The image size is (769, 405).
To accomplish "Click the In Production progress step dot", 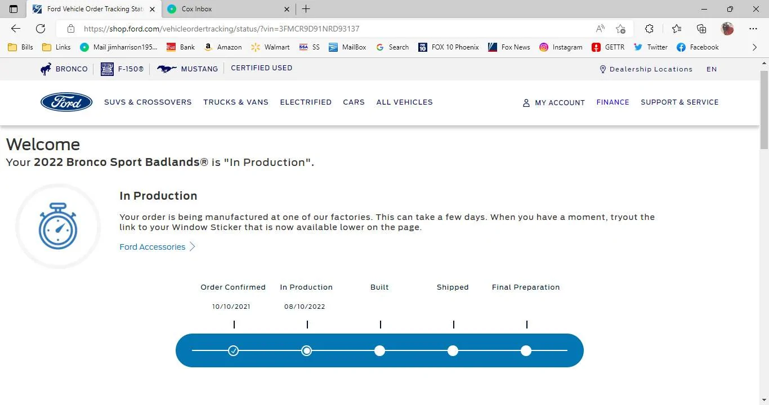I will point(306,350).
